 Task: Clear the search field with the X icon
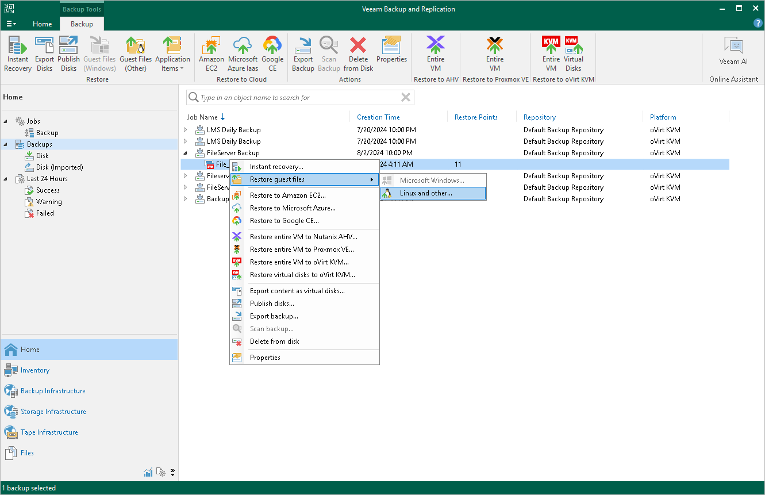406,98
